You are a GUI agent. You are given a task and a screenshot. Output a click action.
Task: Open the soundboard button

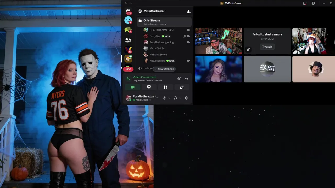tap(182, 87)
